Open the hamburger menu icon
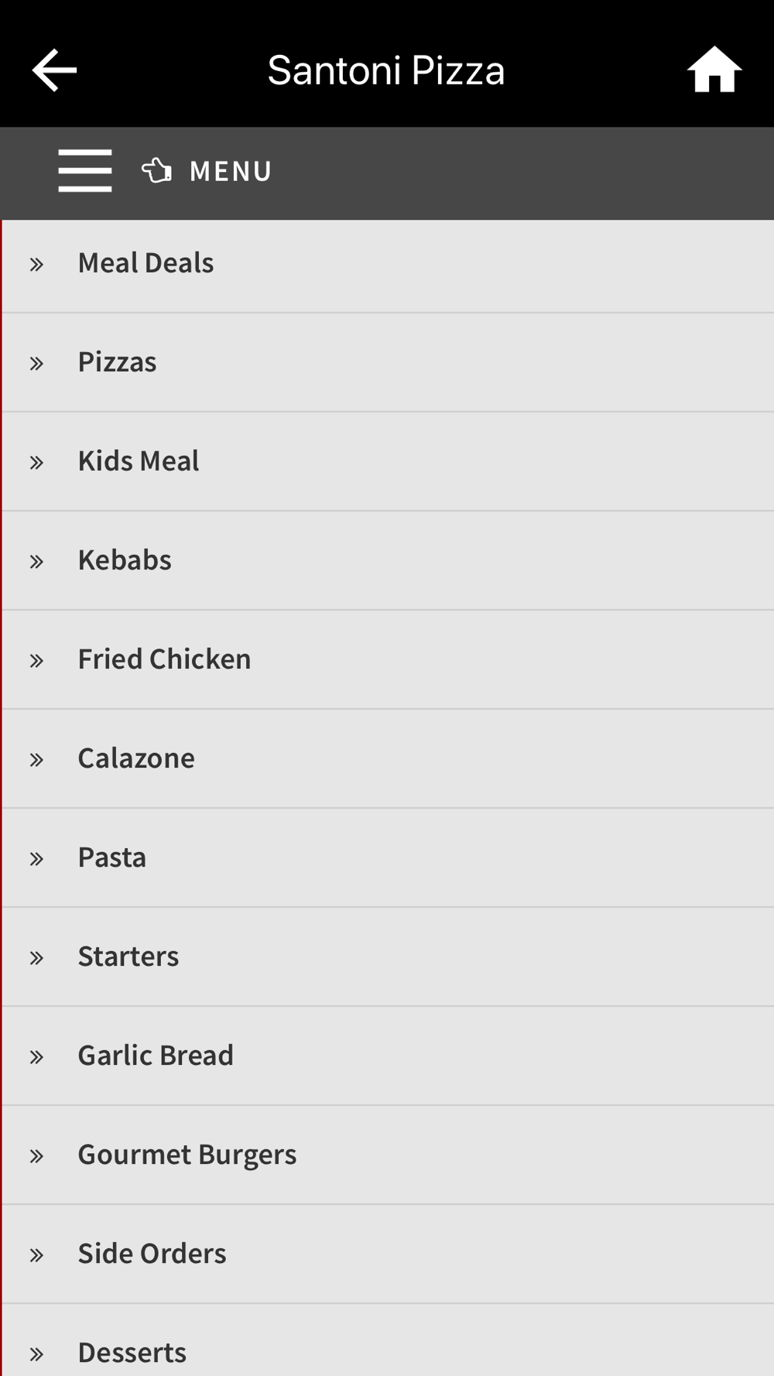The width and height of the screenshot is (774, 1376). (85, 171)
